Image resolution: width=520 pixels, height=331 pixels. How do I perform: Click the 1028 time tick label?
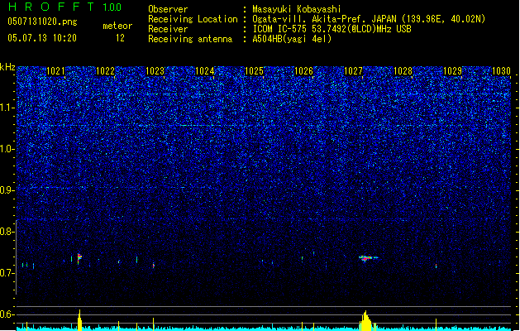point(403,71)
